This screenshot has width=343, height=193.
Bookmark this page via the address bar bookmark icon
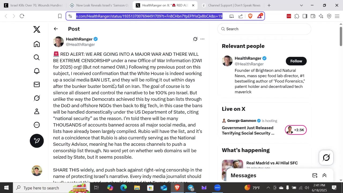pos(60,16)
